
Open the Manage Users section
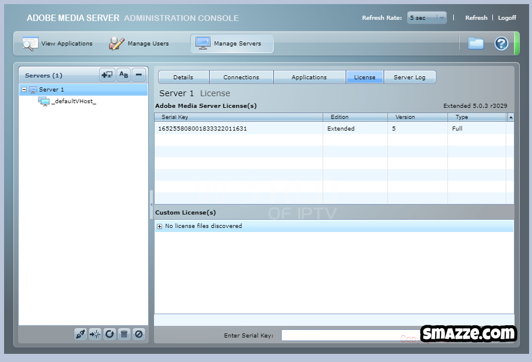[x=139, y=43]
